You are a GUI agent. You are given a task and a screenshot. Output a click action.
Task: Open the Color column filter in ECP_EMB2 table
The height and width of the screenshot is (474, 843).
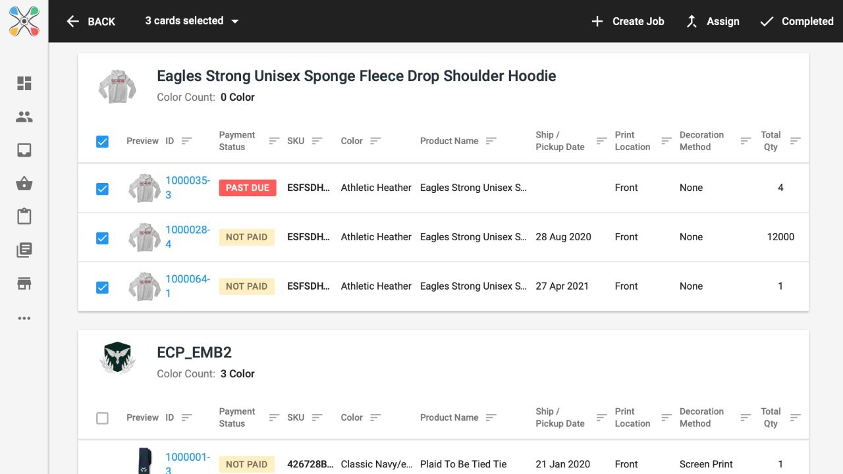tap(375, 417)
